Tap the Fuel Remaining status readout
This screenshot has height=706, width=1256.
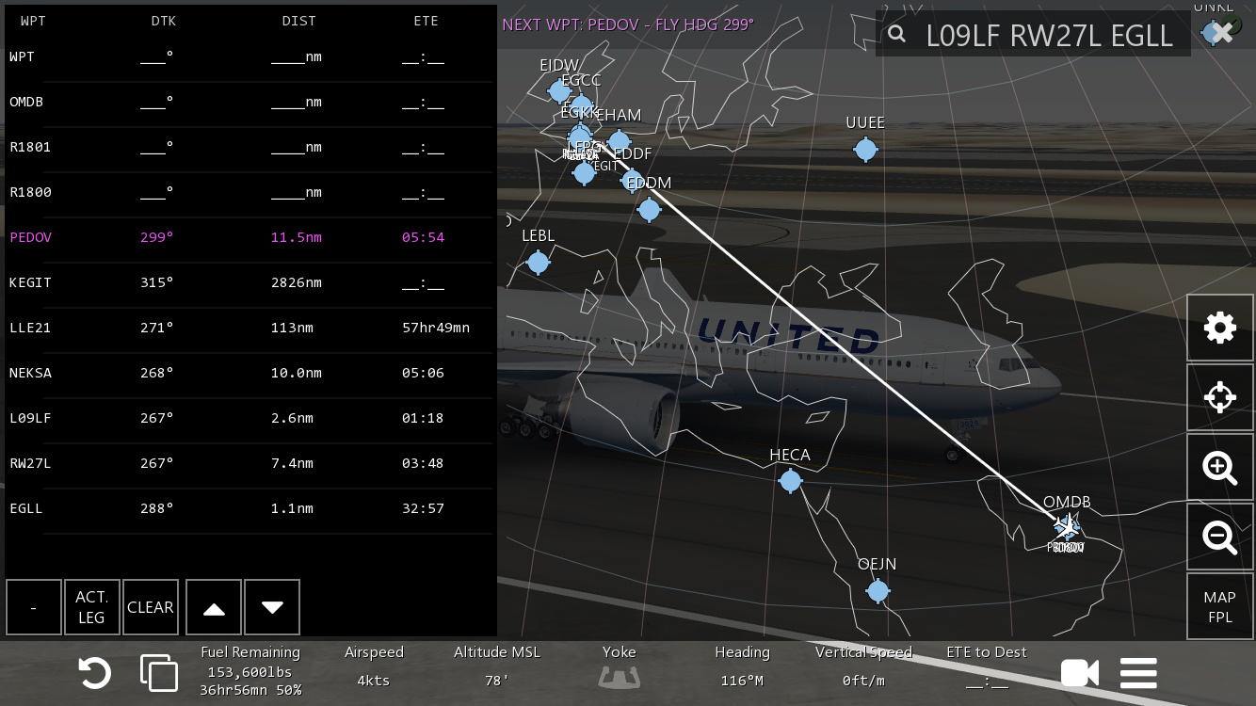point(250,671)
